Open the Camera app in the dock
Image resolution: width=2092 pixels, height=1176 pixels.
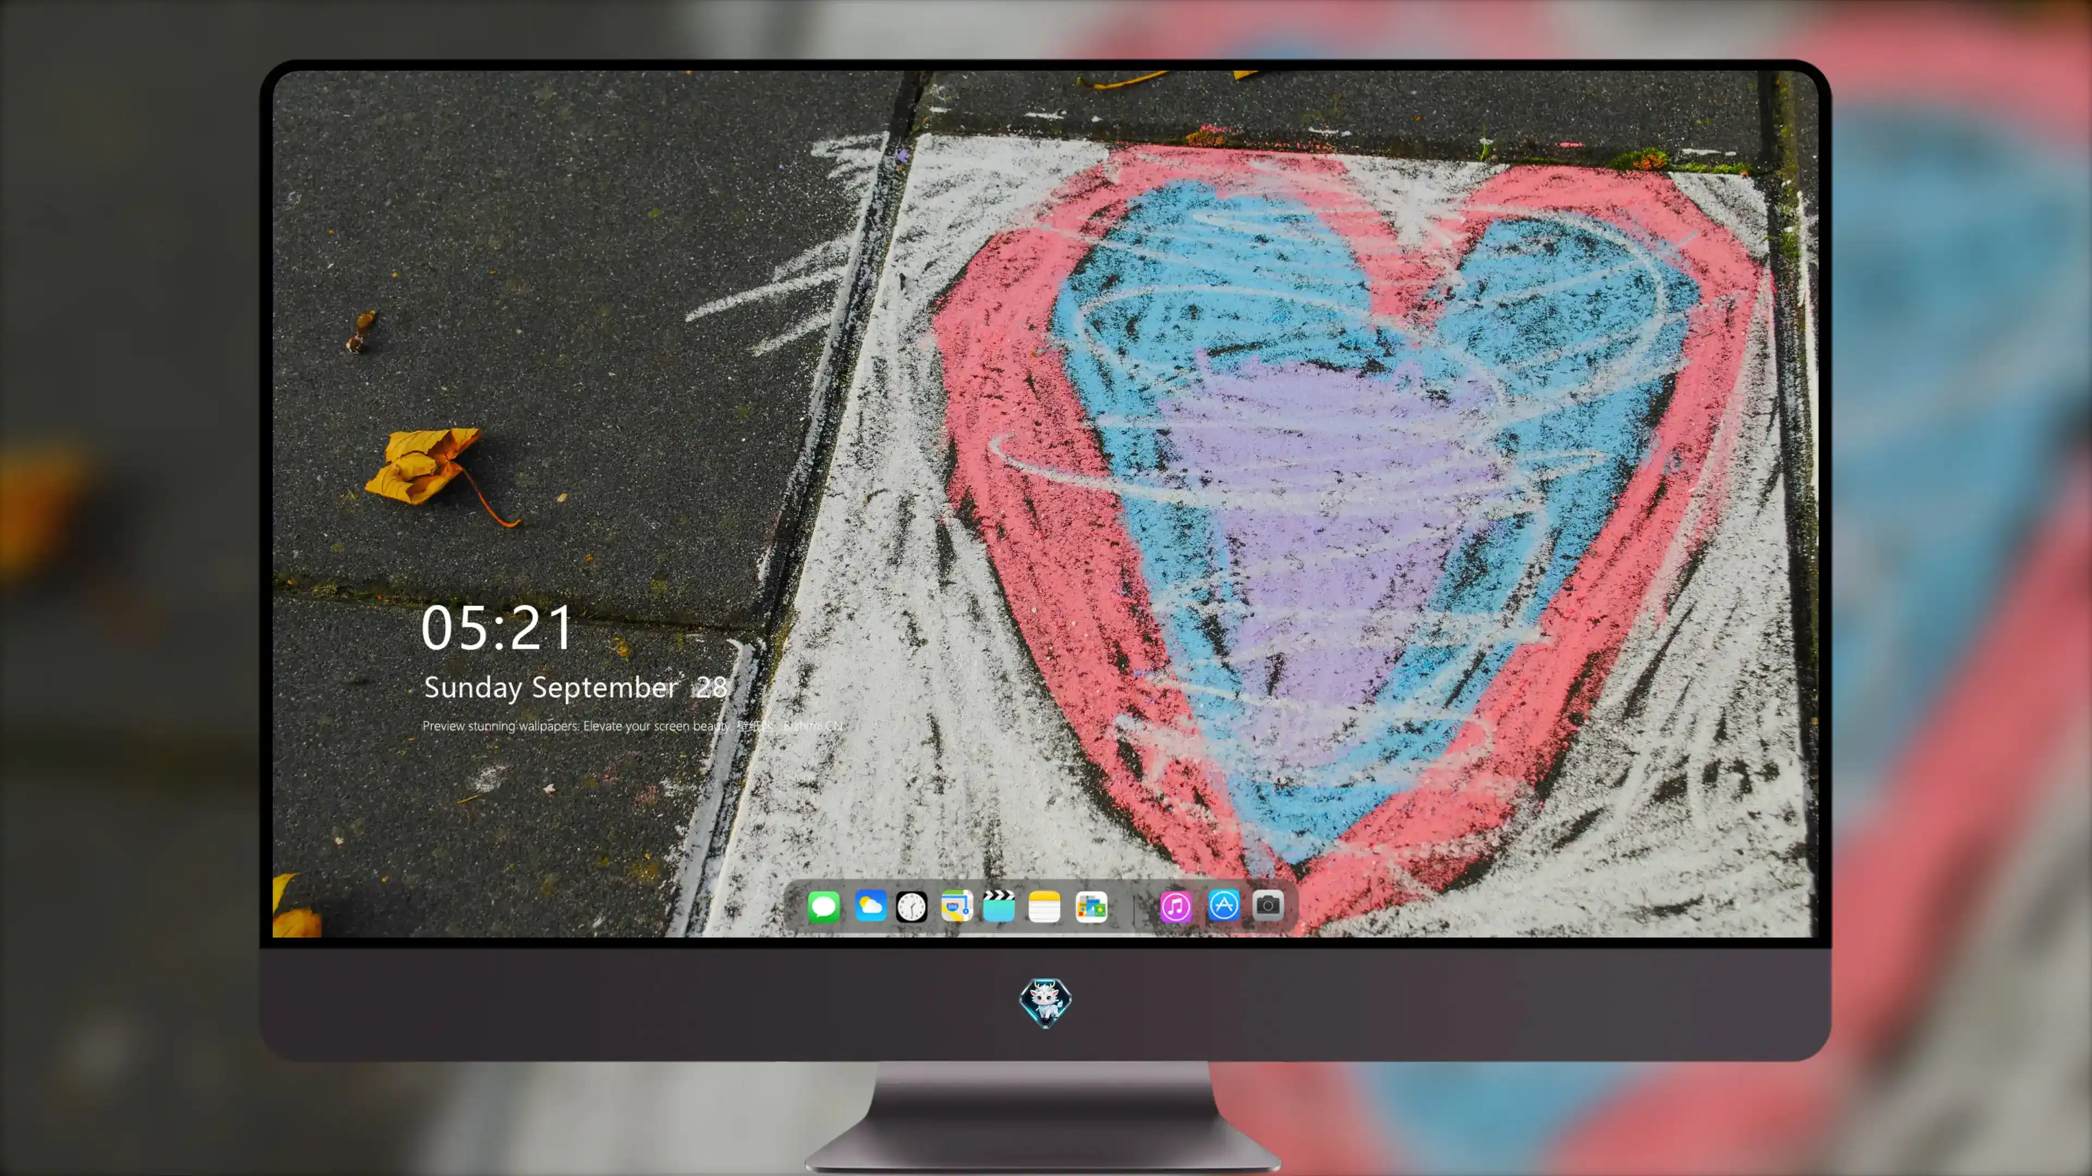[1268, 905]
